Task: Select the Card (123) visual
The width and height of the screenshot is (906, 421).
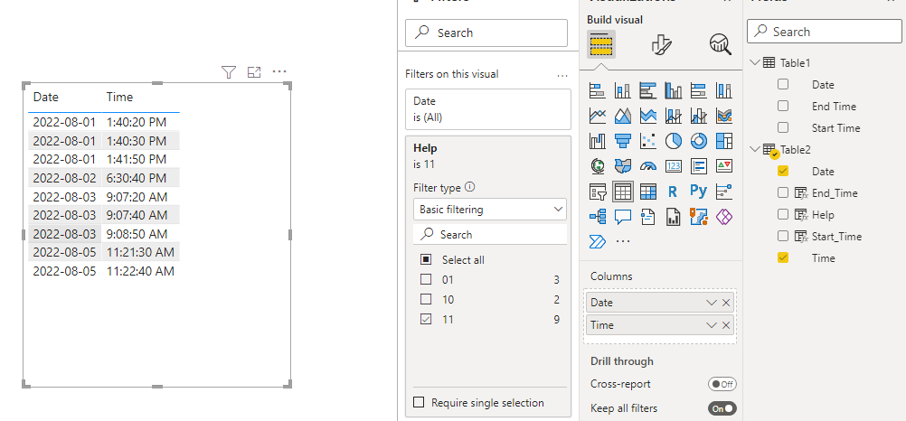Action: tap(673, 165)
